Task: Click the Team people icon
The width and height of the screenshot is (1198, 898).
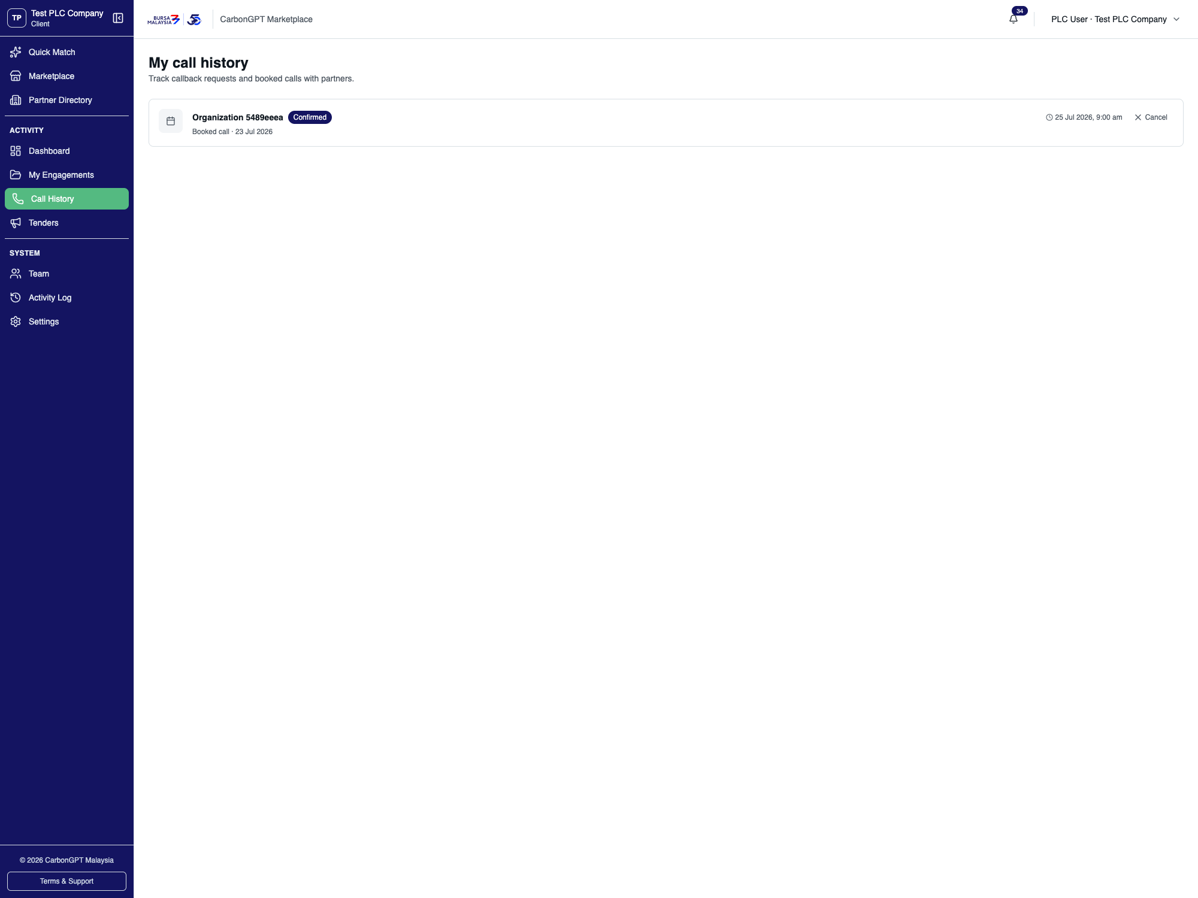Action: click(x=16, y=274)
